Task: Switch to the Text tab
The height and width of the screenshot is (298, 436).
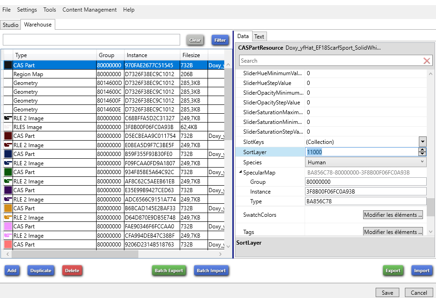Action: click(259, 36)
